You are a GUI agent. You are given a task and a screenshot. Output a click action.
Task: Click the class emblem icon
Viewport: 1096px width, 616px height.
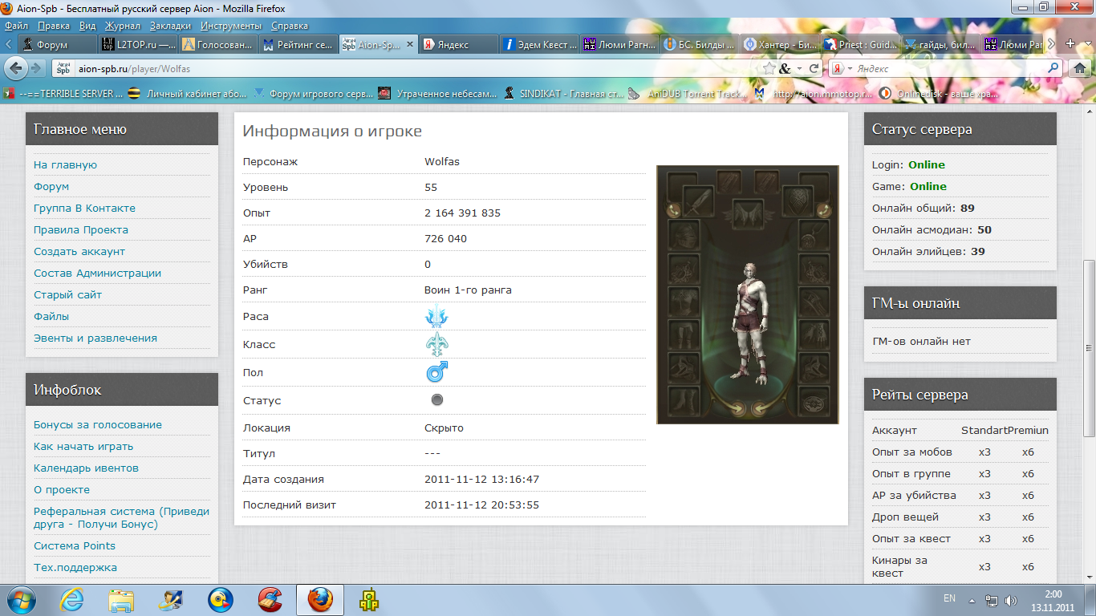point(436,345)
